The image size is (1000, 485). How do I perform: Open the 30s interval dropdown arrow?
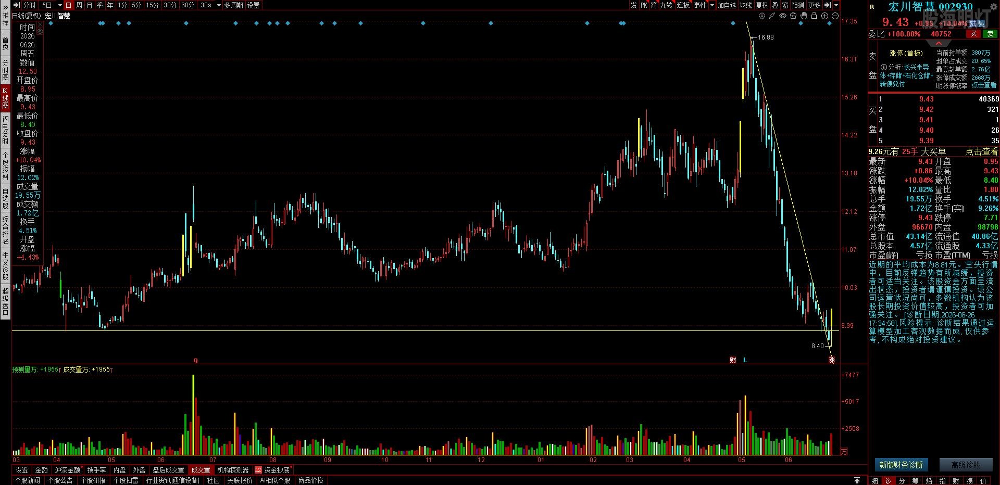click(218, 5)
